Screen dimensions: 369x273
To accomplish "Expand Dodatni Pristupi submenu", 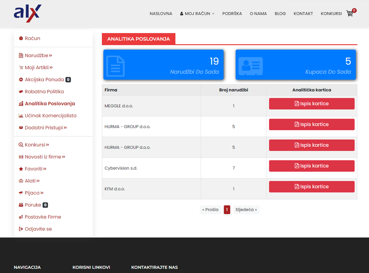I will pos(65,128).
